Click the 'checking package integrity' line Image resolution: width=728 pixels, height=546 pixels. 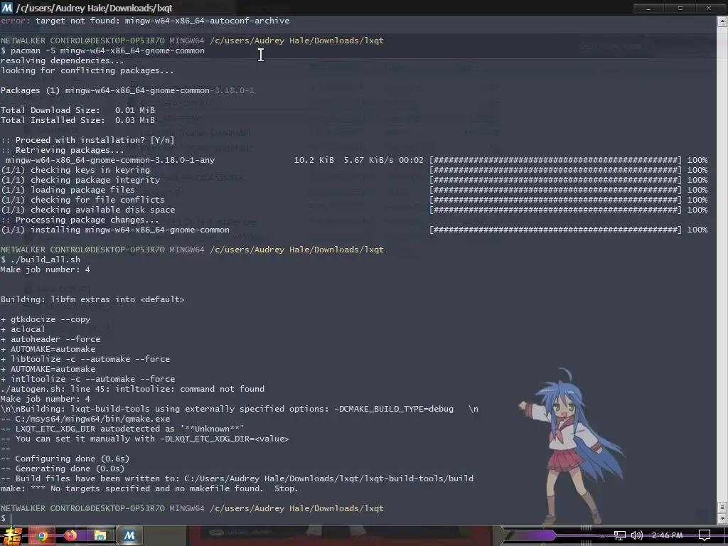click(80, 180)
